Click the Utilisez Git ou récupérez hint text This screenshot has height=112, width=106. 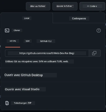[37, 61]
